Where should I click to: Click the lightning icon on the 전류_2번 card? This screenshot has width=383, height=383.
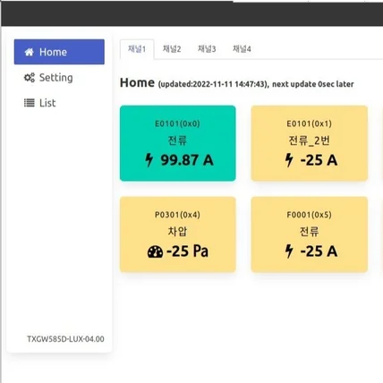(289, 160)
